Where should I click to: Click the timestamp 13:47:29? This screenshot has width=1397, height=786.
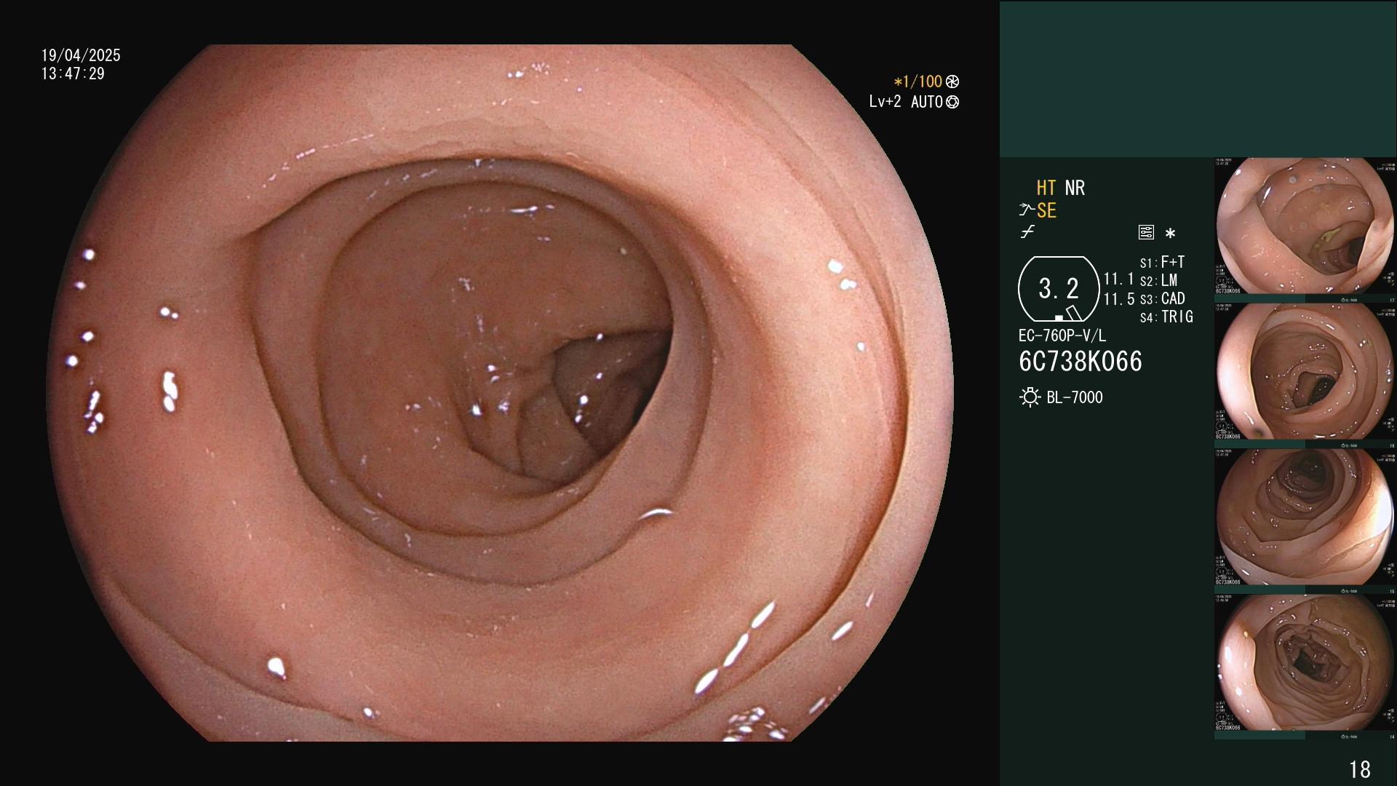(73, 74)
